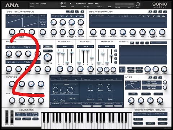173x130 pixels.
Task: Select the next wavetable waveform arrow
Action: click(x=23, y=16)
